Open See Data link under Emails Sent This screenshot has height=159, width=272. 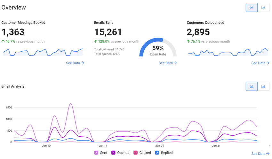tap(166, 63)
